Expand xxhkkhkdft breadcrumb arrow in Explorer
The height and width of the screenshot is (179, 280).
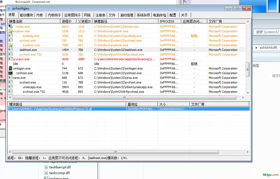click(x=256, y=48)
